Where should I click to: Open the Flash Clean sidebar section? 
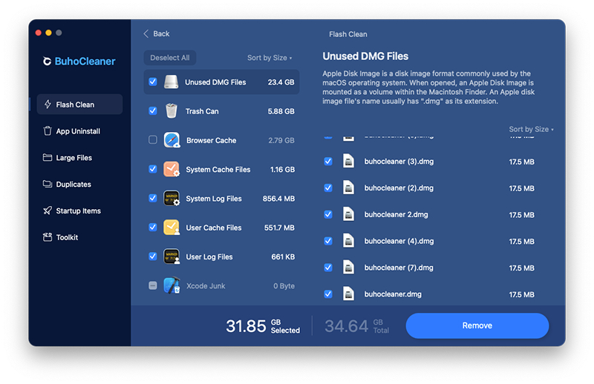[x=79, y=105]
